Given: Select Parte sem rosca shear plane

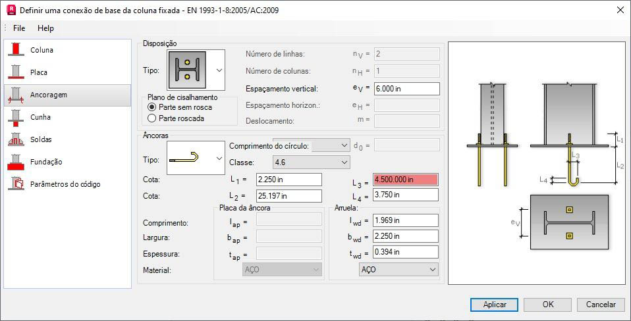Looking at the screenshot, I should [x=151, y=107].
